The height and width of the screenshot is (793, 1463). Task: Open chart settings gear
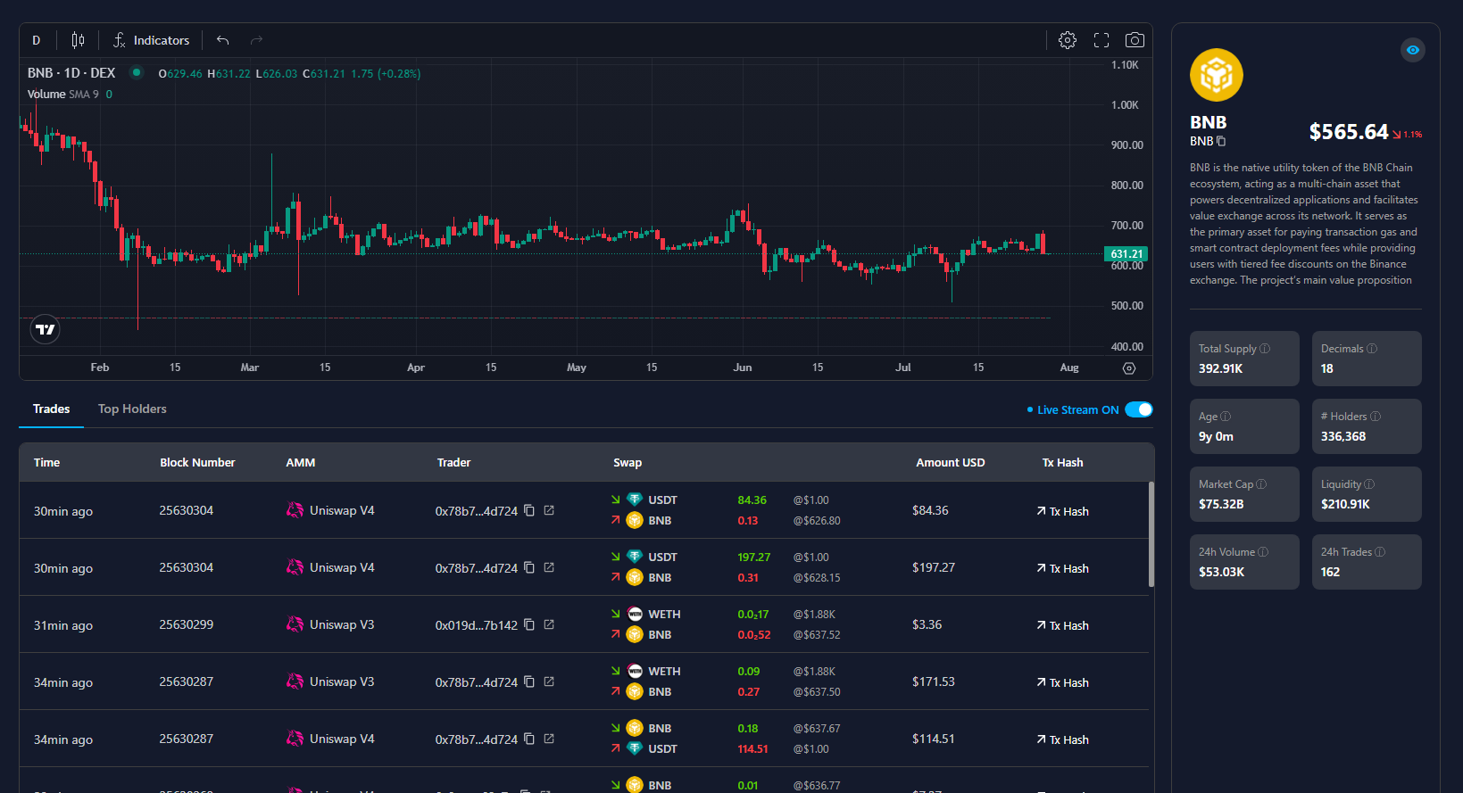[1068, 40]
